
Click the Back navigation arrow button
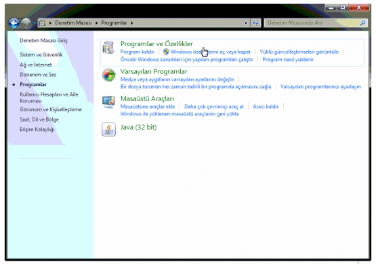click(x=14, y=23)
